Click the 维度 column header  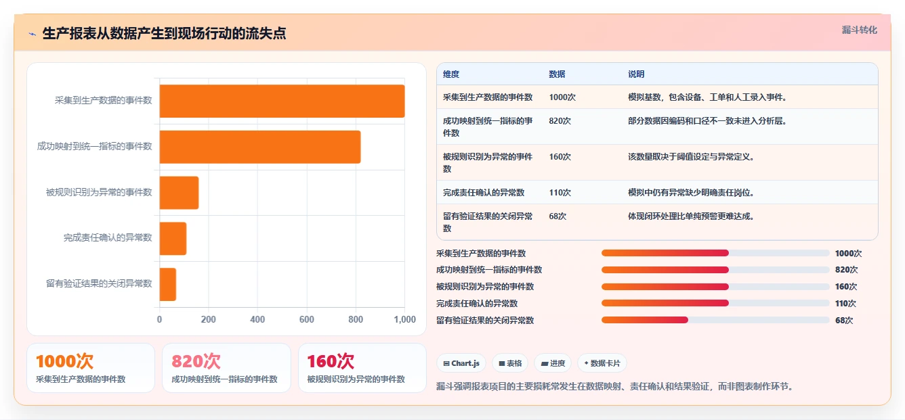point(451,74)
